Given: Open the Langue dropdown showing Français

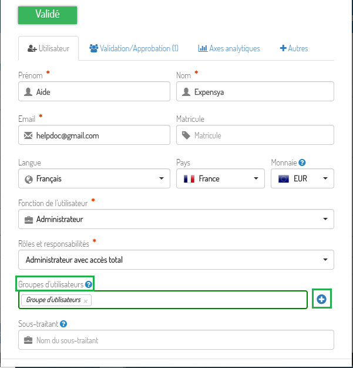Looking at the screenshot, I should click(94, 178).
